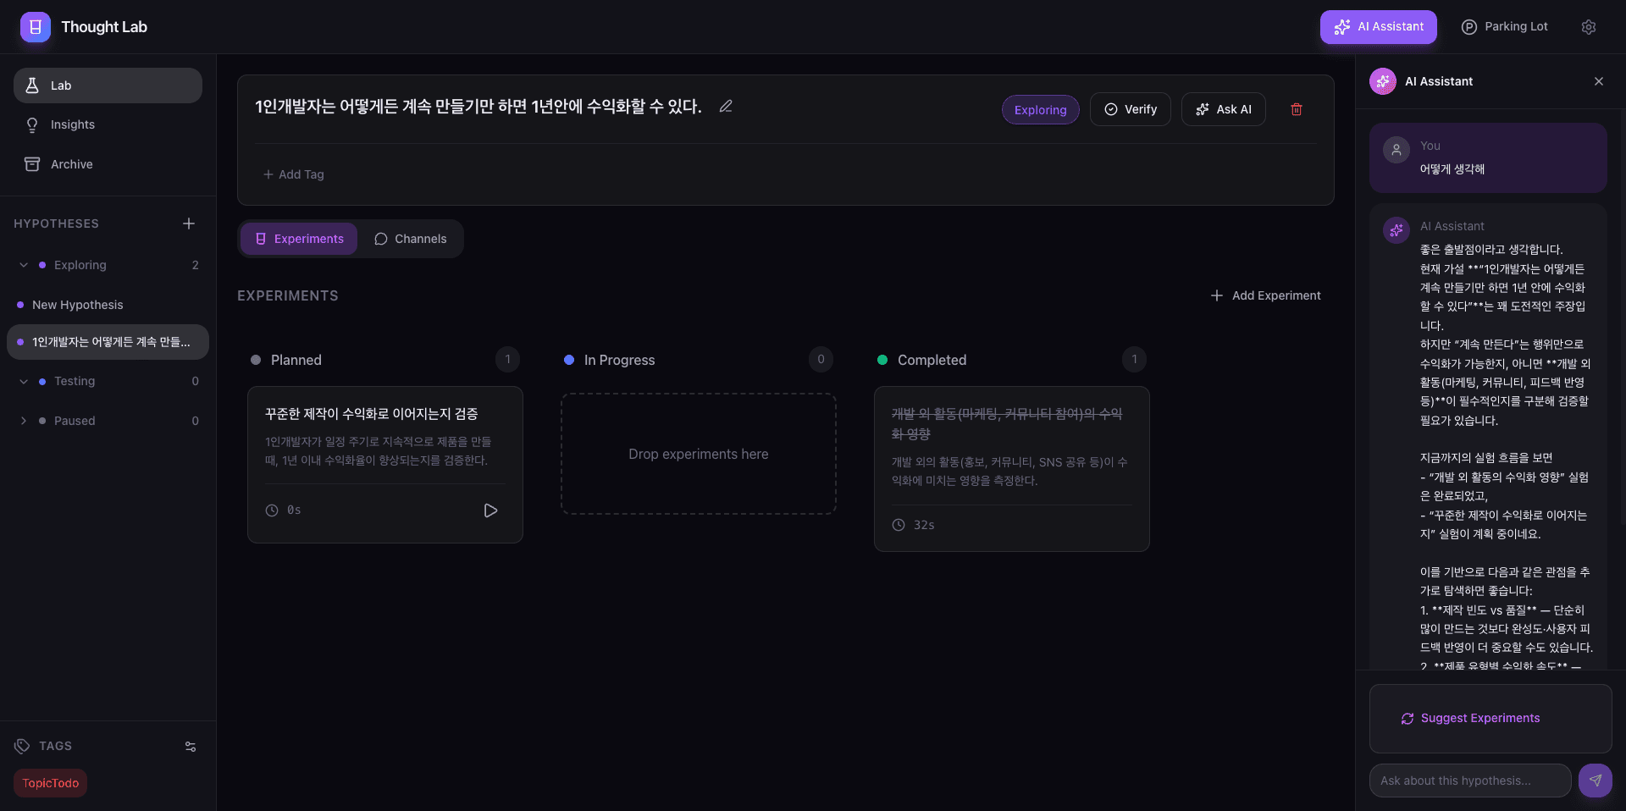
Task: Collapse the Testing hypotheses group
Action: pyautogui.click(x=24, y=381)
